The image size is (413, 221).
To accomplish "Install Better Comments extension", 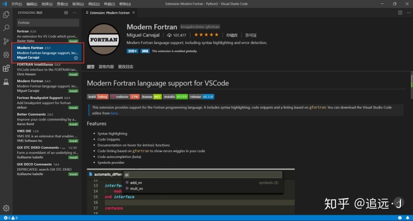I will click(x=73, y=124).
